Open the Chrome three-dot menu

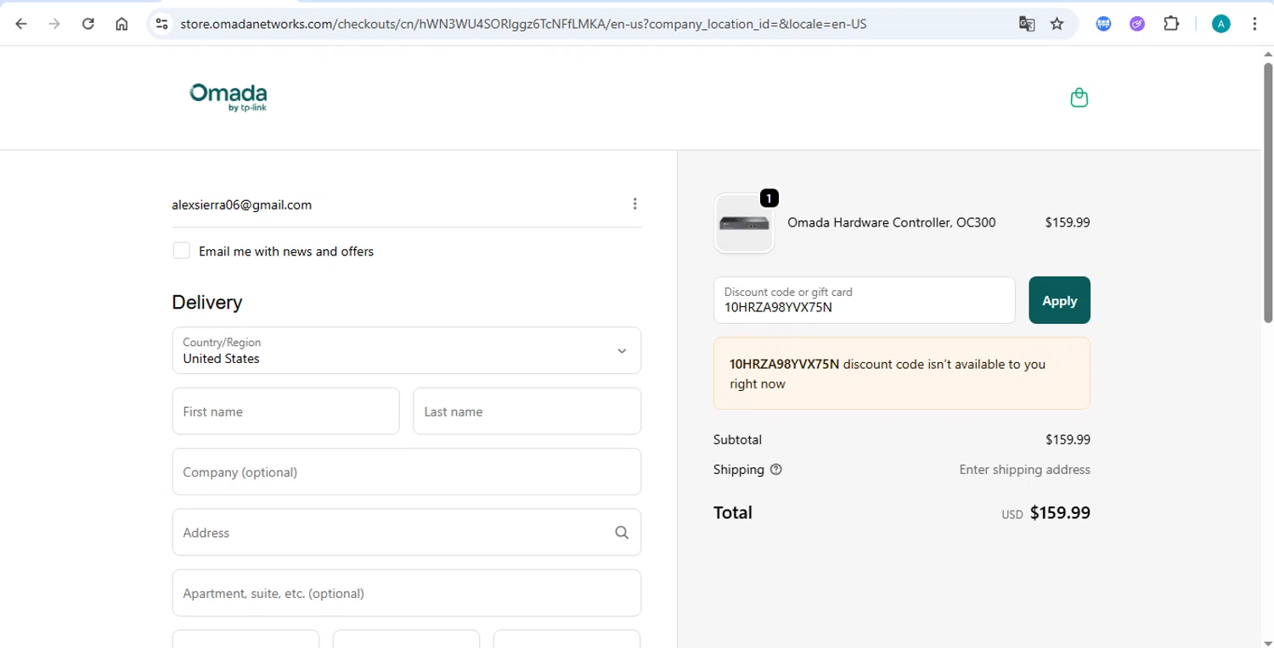1254,24
